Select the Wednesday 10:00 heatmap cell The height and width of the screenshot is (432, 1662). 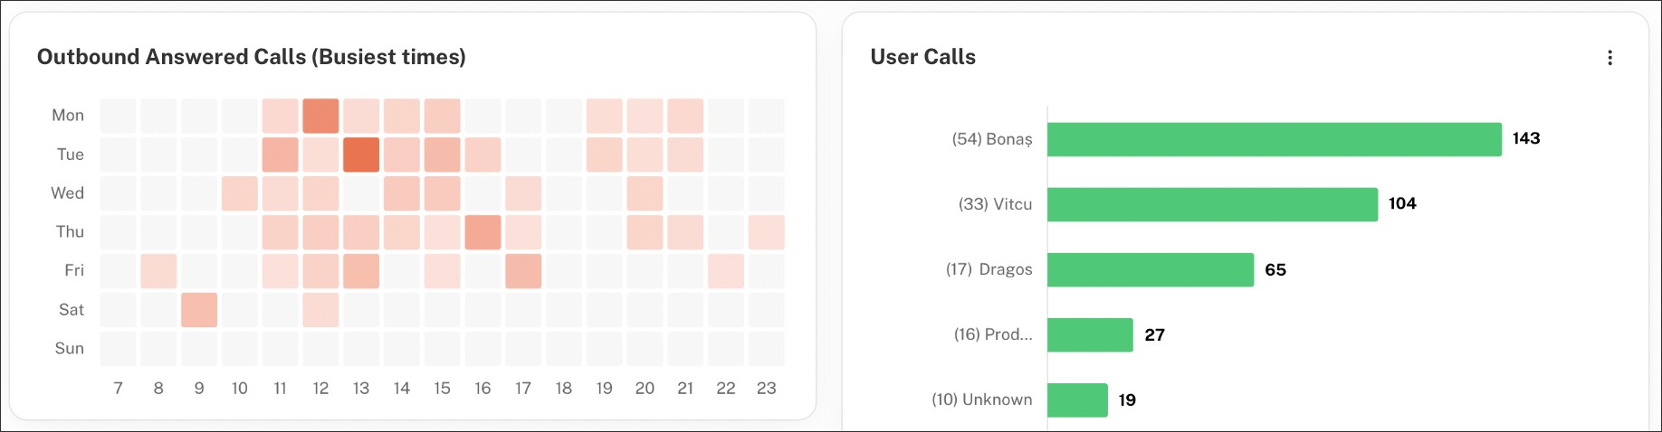pyautogui.click(x=240, y=193)
